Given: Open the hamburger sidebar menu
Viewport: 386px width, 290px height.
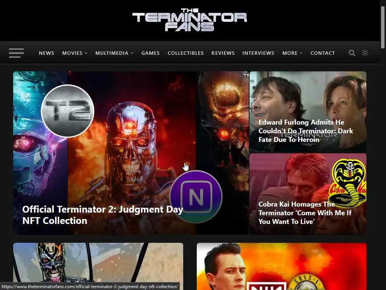Looking at the screenshot, I should pos(16,53).
